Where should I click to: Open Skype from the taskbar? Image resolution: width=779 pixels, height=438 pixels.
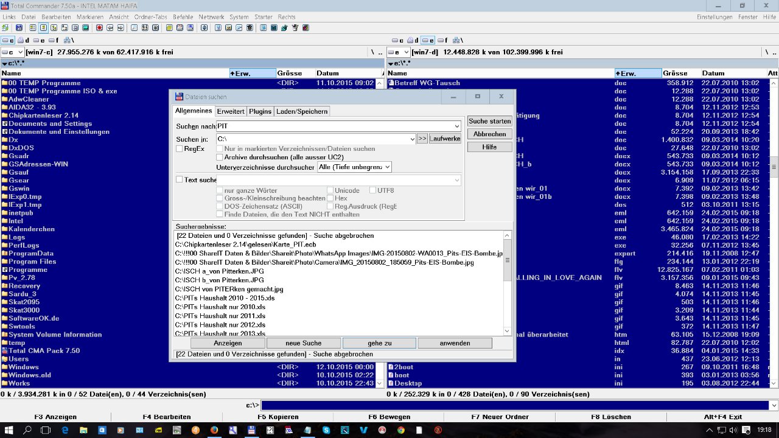coord(326,429)
